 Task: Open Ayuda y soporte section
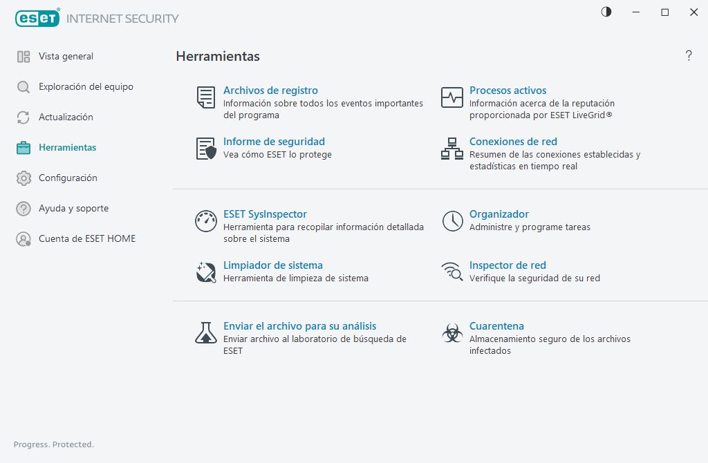click(x=73, y=209)
